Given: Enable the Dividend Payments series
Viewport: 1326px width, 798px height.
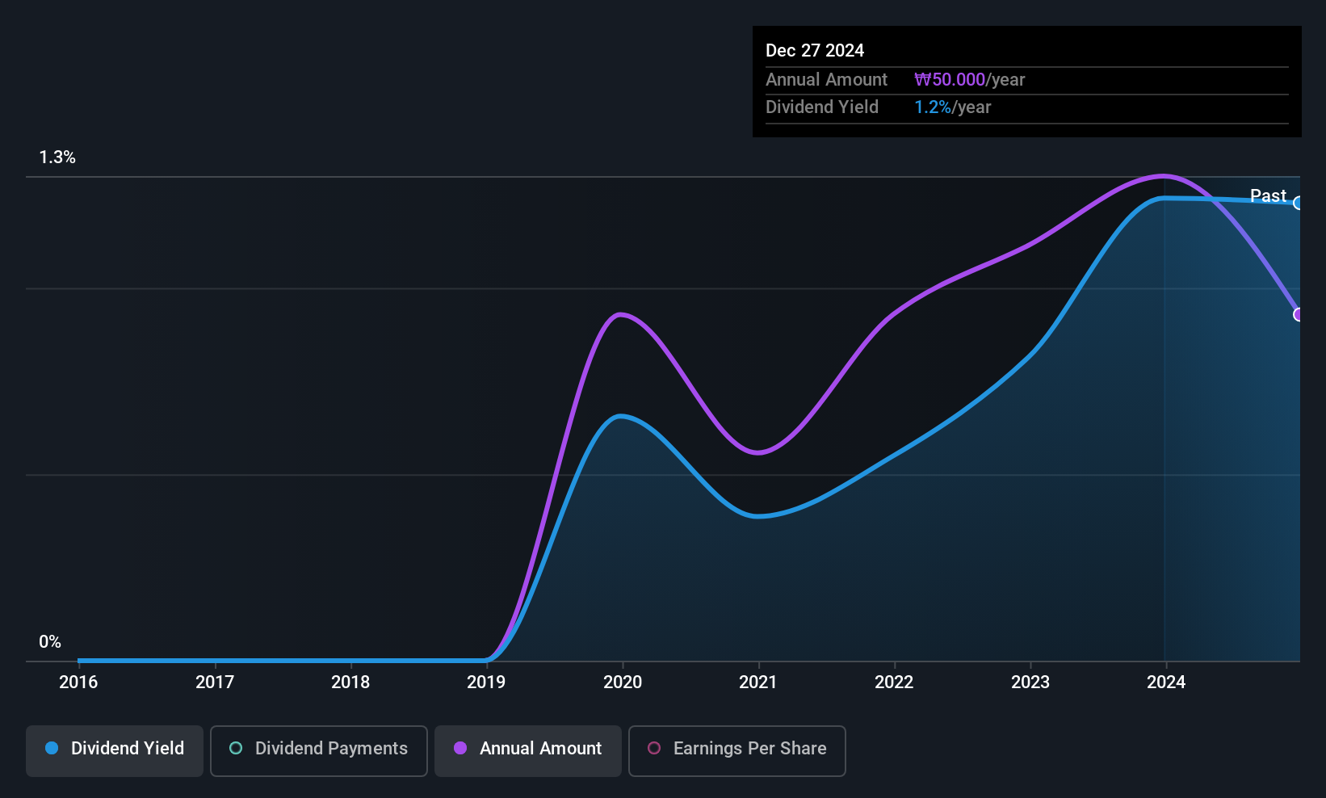Looking at the screenshot, I should click(319, 750).
